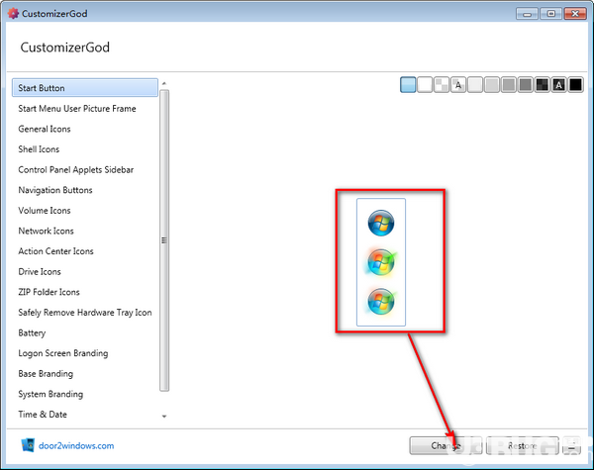The height and width of the screenshot is (470, 594).
Task: Select Control Panel Applets Sidebar
Action: click(76, 169)
